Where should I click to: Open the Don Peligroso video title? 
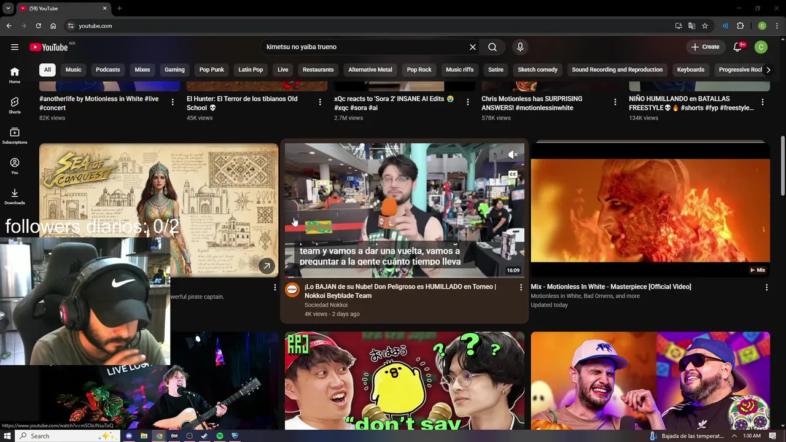point(400,291)
